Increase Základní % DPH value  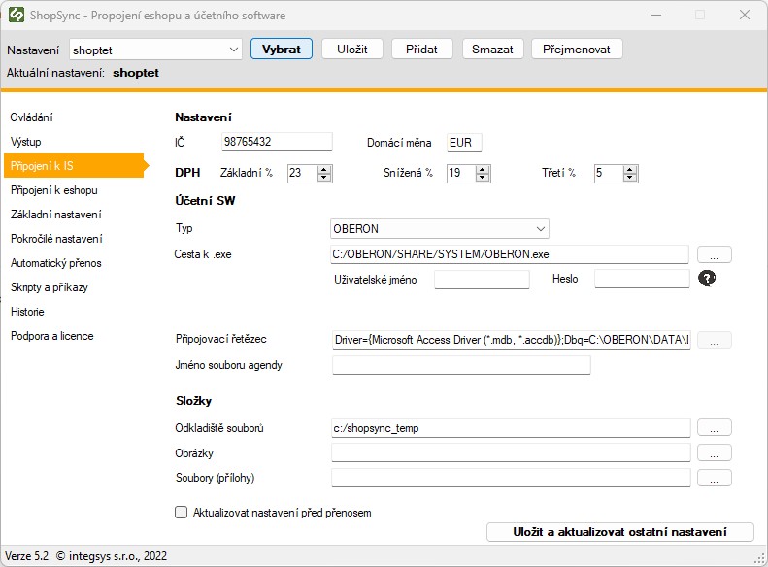(323, 169)
